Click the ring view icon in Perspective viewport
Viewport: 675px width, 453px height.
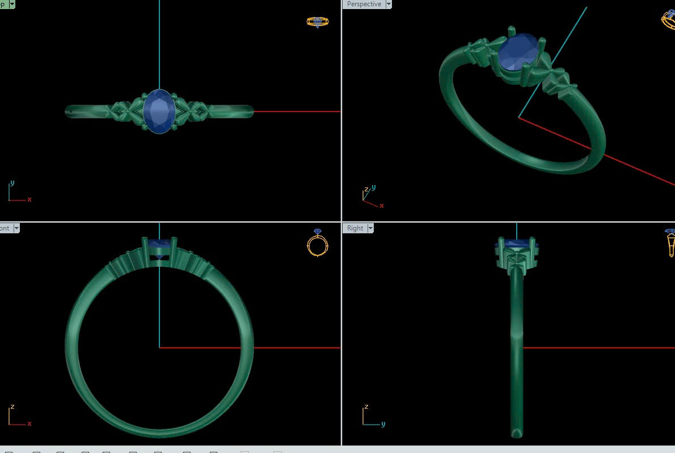coord(668,19)
